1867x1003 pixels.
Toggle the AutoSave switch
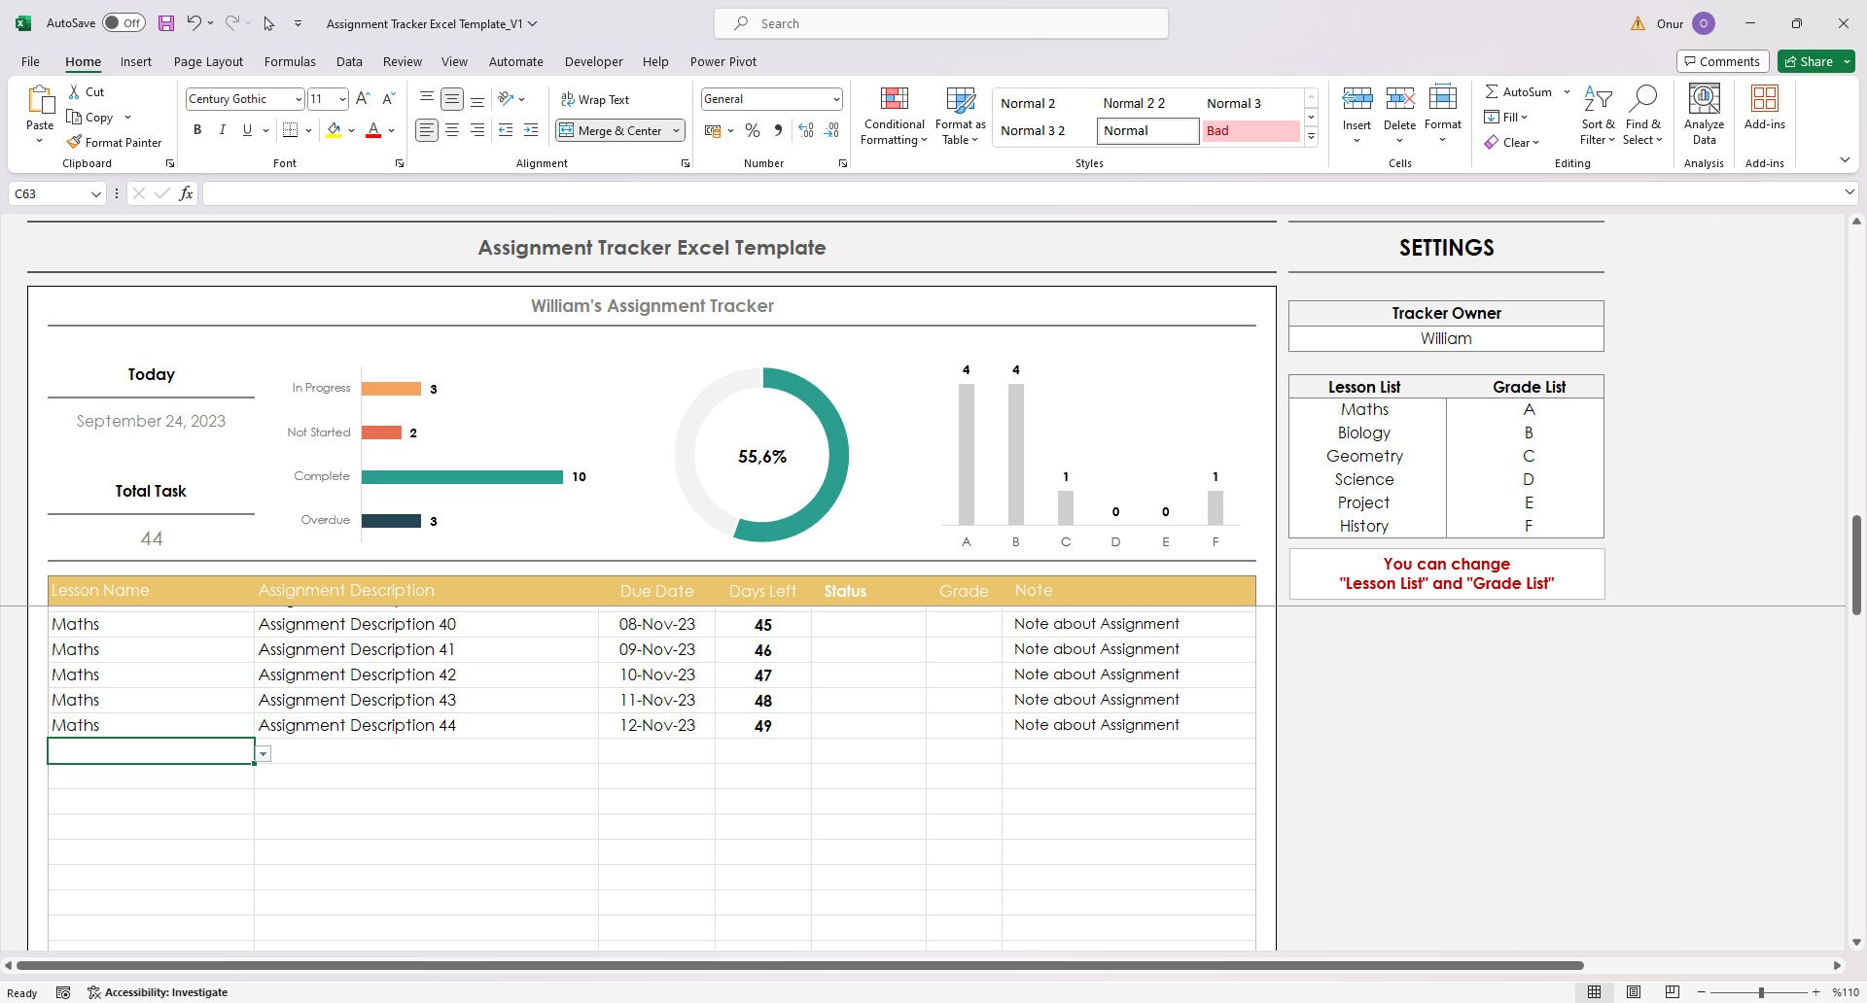123,21
